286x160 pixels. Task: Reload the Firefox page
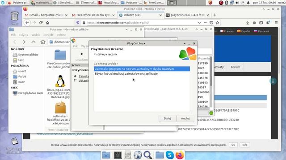(41, 23)
